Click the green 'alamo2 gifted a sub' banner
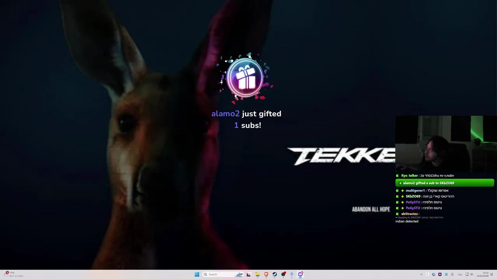The height and width of the screenshot is (279, 497). coord(445,183)
